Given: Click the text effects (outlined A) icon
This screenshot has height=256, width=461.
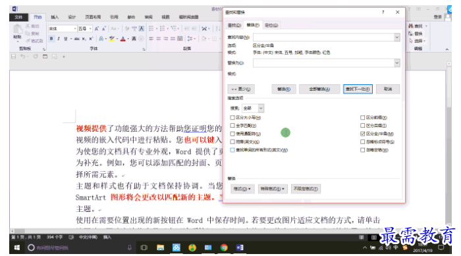Looking at the screenshot, I should (x=101, y=39).
